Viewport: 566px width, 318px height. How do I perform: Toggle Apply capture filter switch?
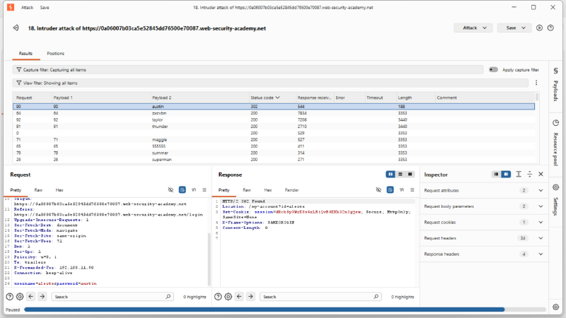click(493, 69)
